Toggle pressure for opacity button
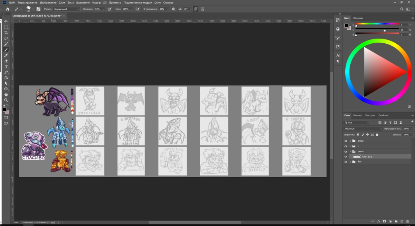The image size is (415, 226). pos(109,9)
